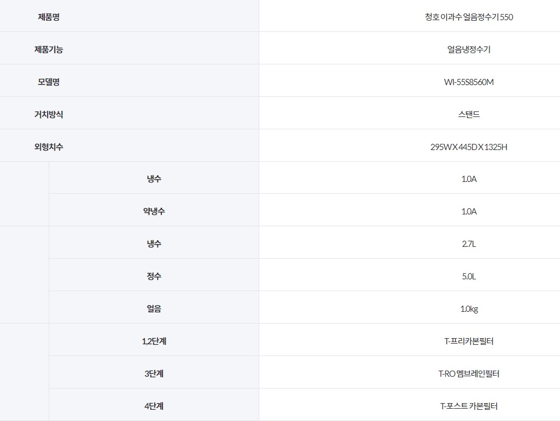Click the 제품명 row label

click(x=49, y=17)
